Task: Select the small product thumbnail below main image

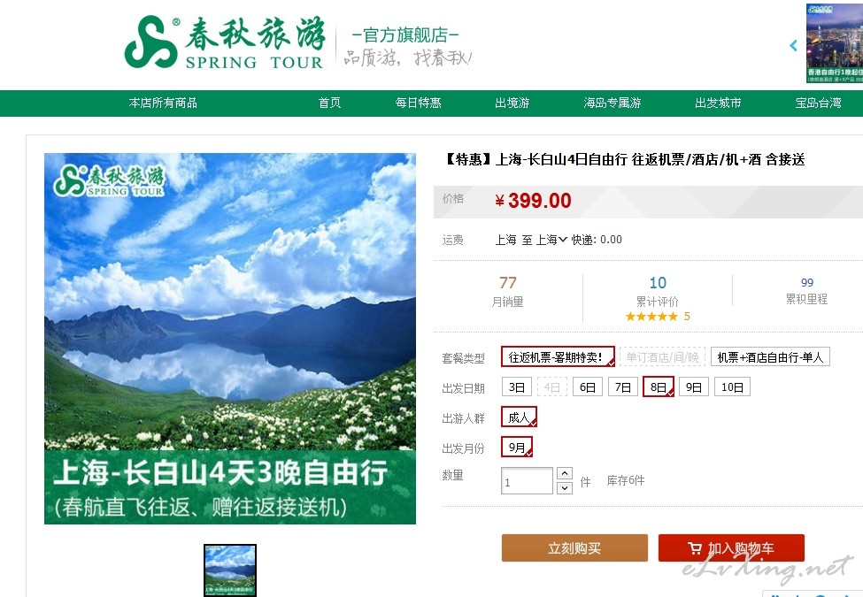Action: [230, 570]
